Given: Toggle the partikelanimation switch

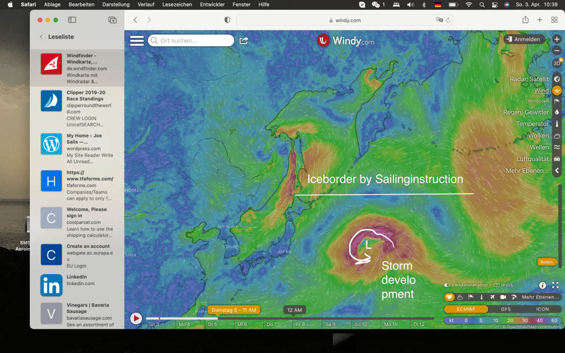Looking at the screenshot, I should click(448, 285).
